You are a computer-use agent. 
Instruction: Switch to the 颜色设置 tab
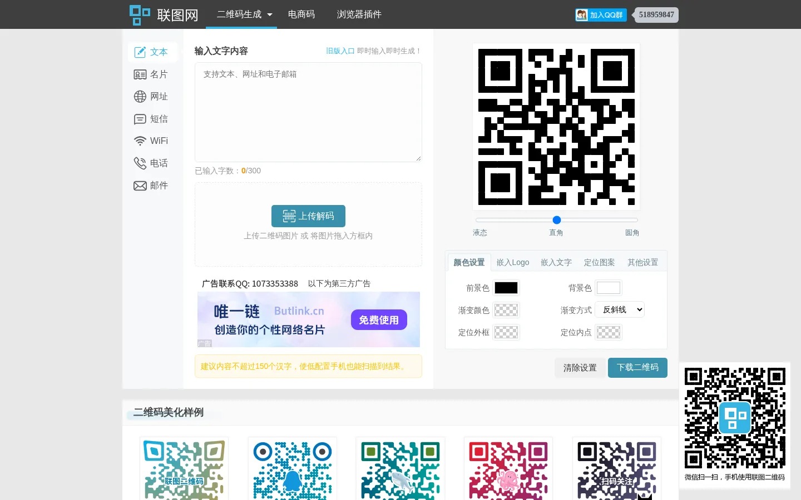point(469,262)
